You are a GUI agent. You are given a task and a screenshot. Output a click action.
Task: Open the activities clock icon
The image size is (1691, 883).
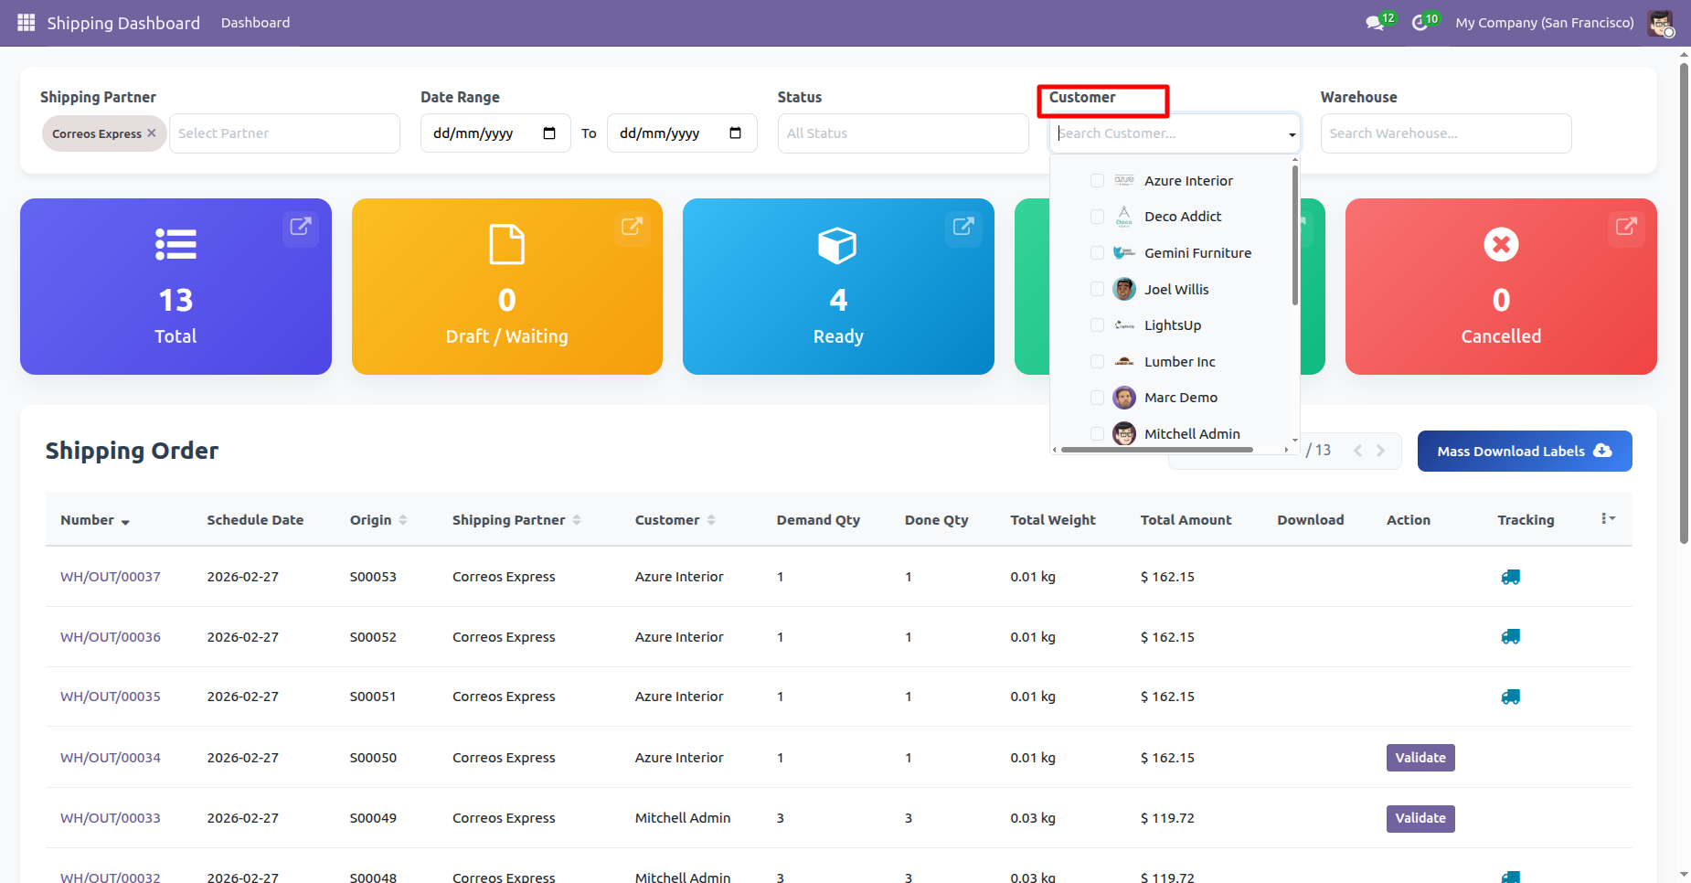(1420, 23)
